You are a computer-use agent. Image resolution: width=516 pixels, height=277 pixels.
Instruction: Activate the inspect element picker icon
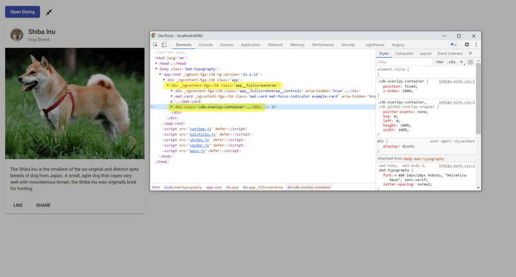[x=155, y=44]
